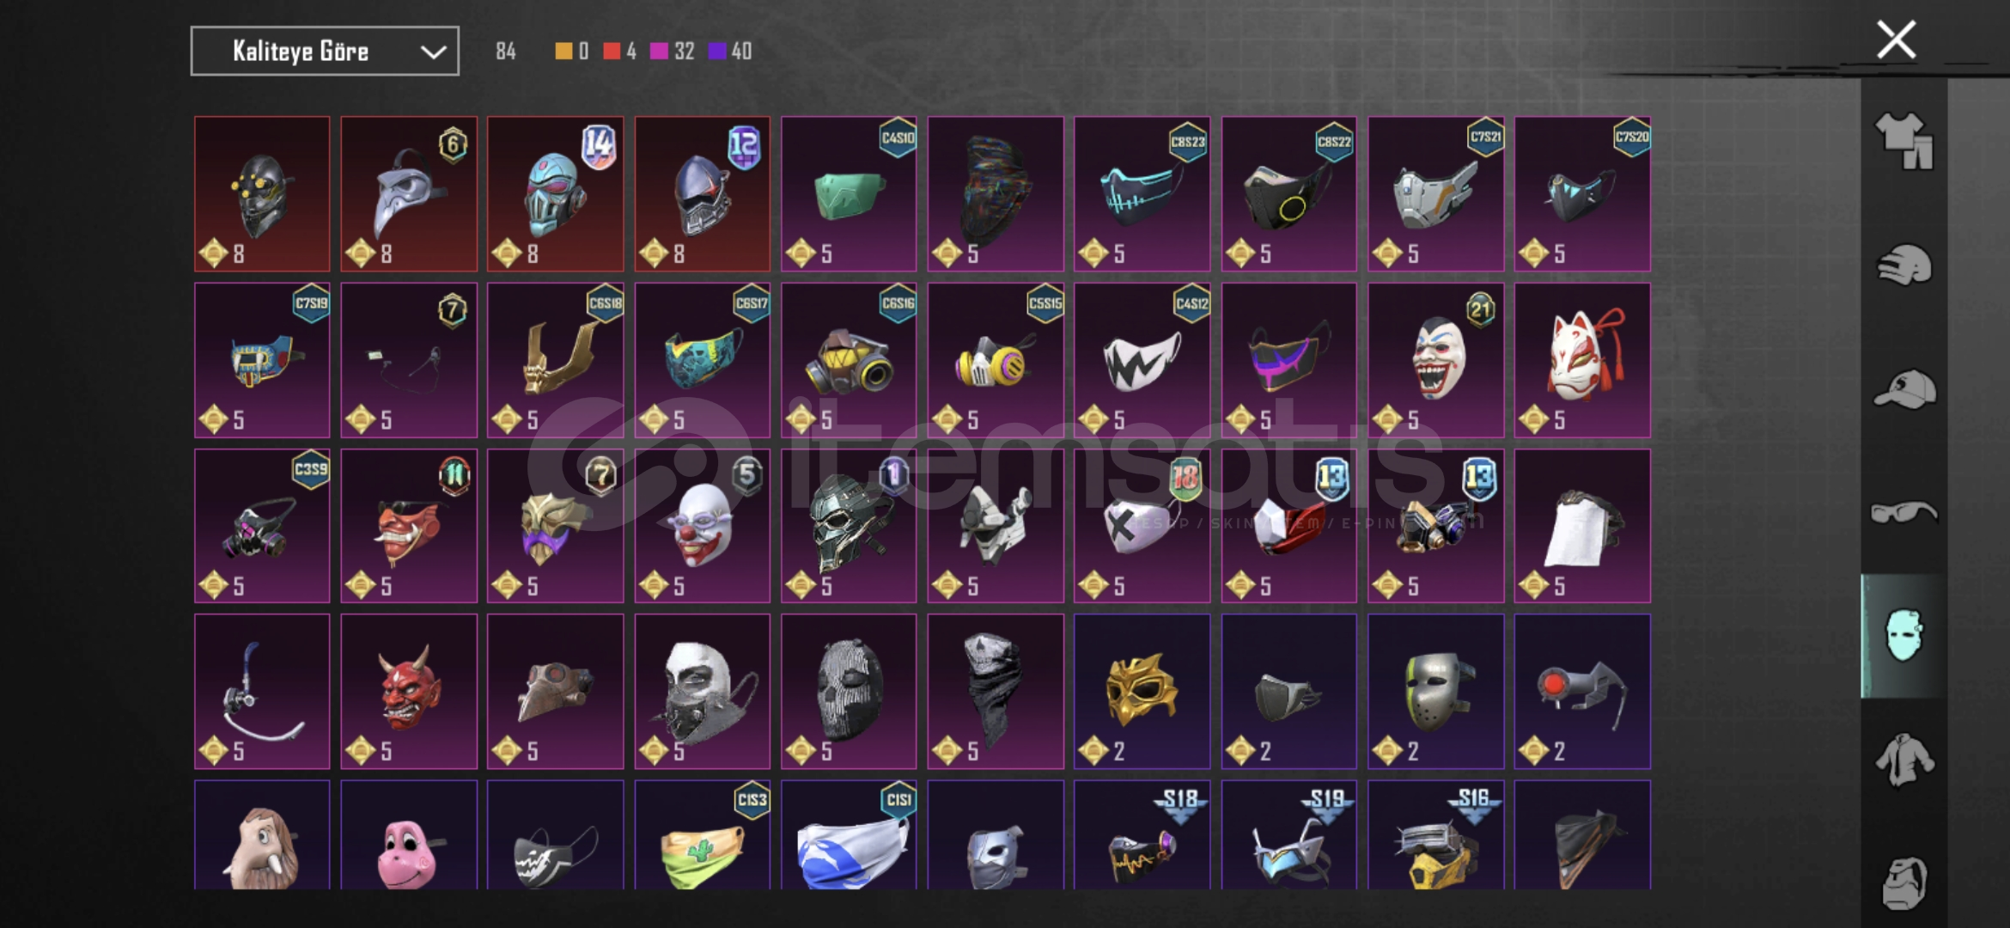This screenshot has height=928, width=2010.
Task: Open the bottom sidebar character category
Action: click(1903, 882)
